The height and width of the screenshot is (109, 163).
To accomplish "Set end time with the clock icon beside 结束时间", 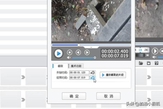I will pyautogui.click(x=93, y=78).
